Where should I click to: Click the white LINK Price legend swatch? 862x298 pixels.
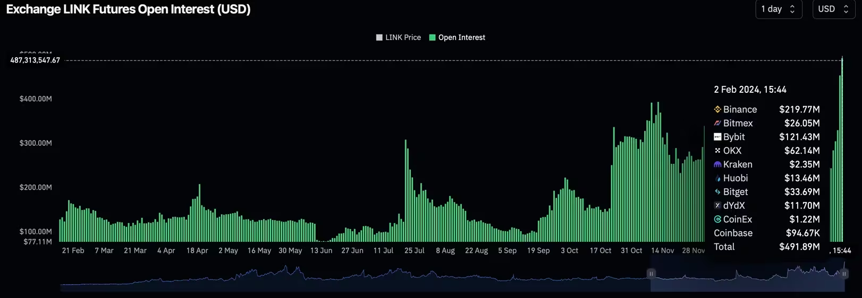click(379, 38)
